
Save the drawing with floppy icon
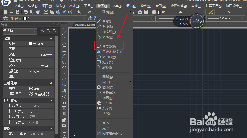pos(18,12)
